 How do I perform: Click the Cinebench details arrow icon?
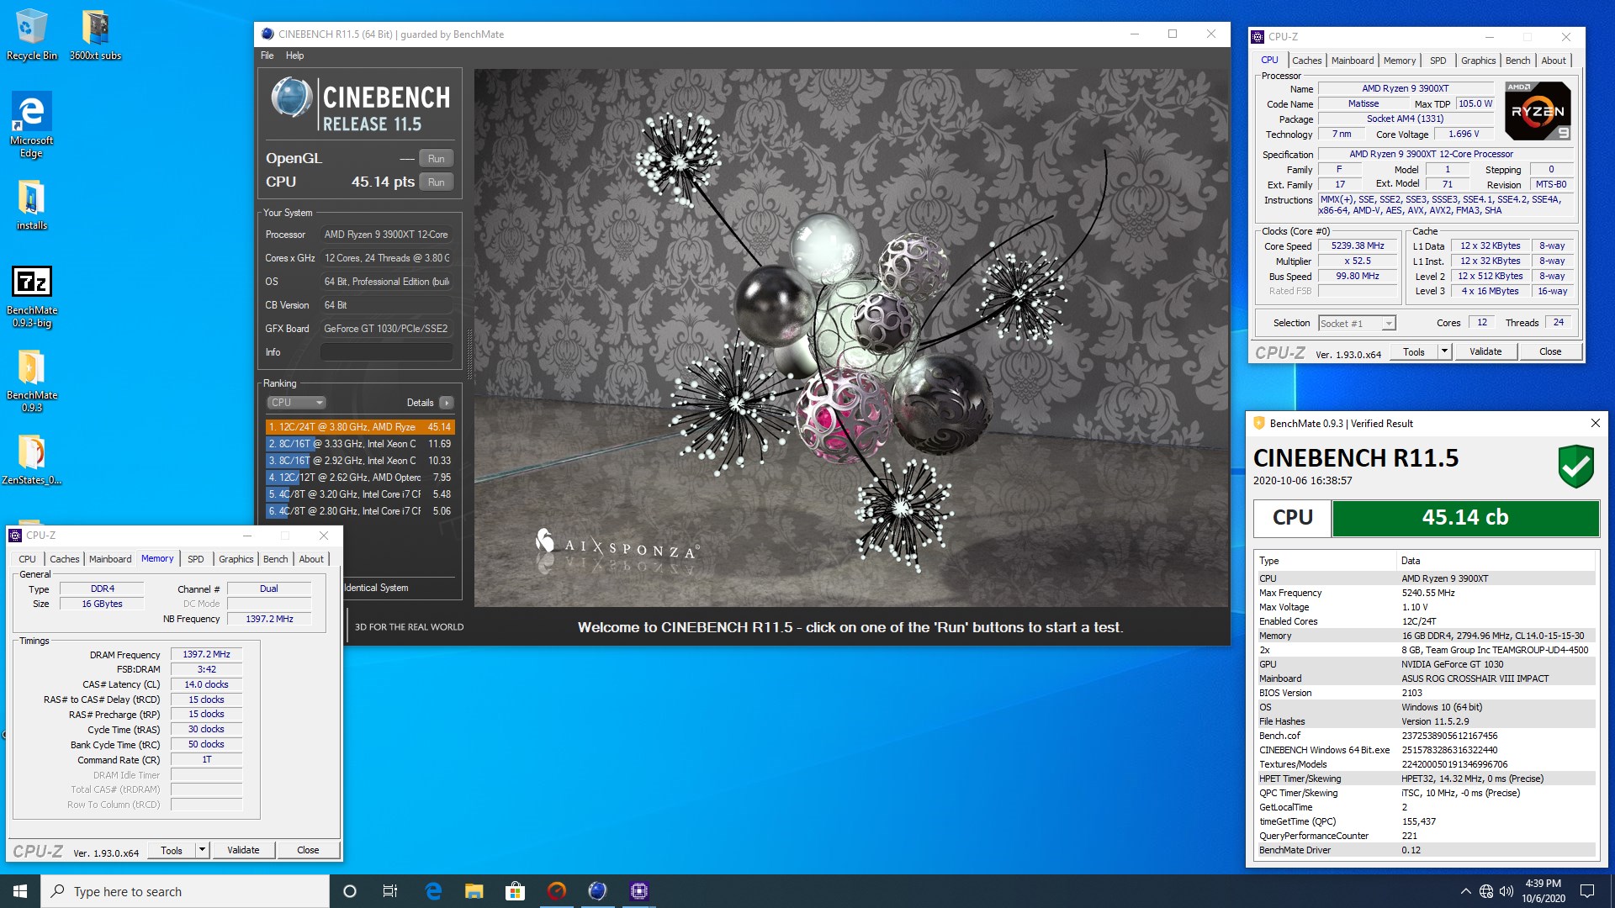[x=447, y=403]
